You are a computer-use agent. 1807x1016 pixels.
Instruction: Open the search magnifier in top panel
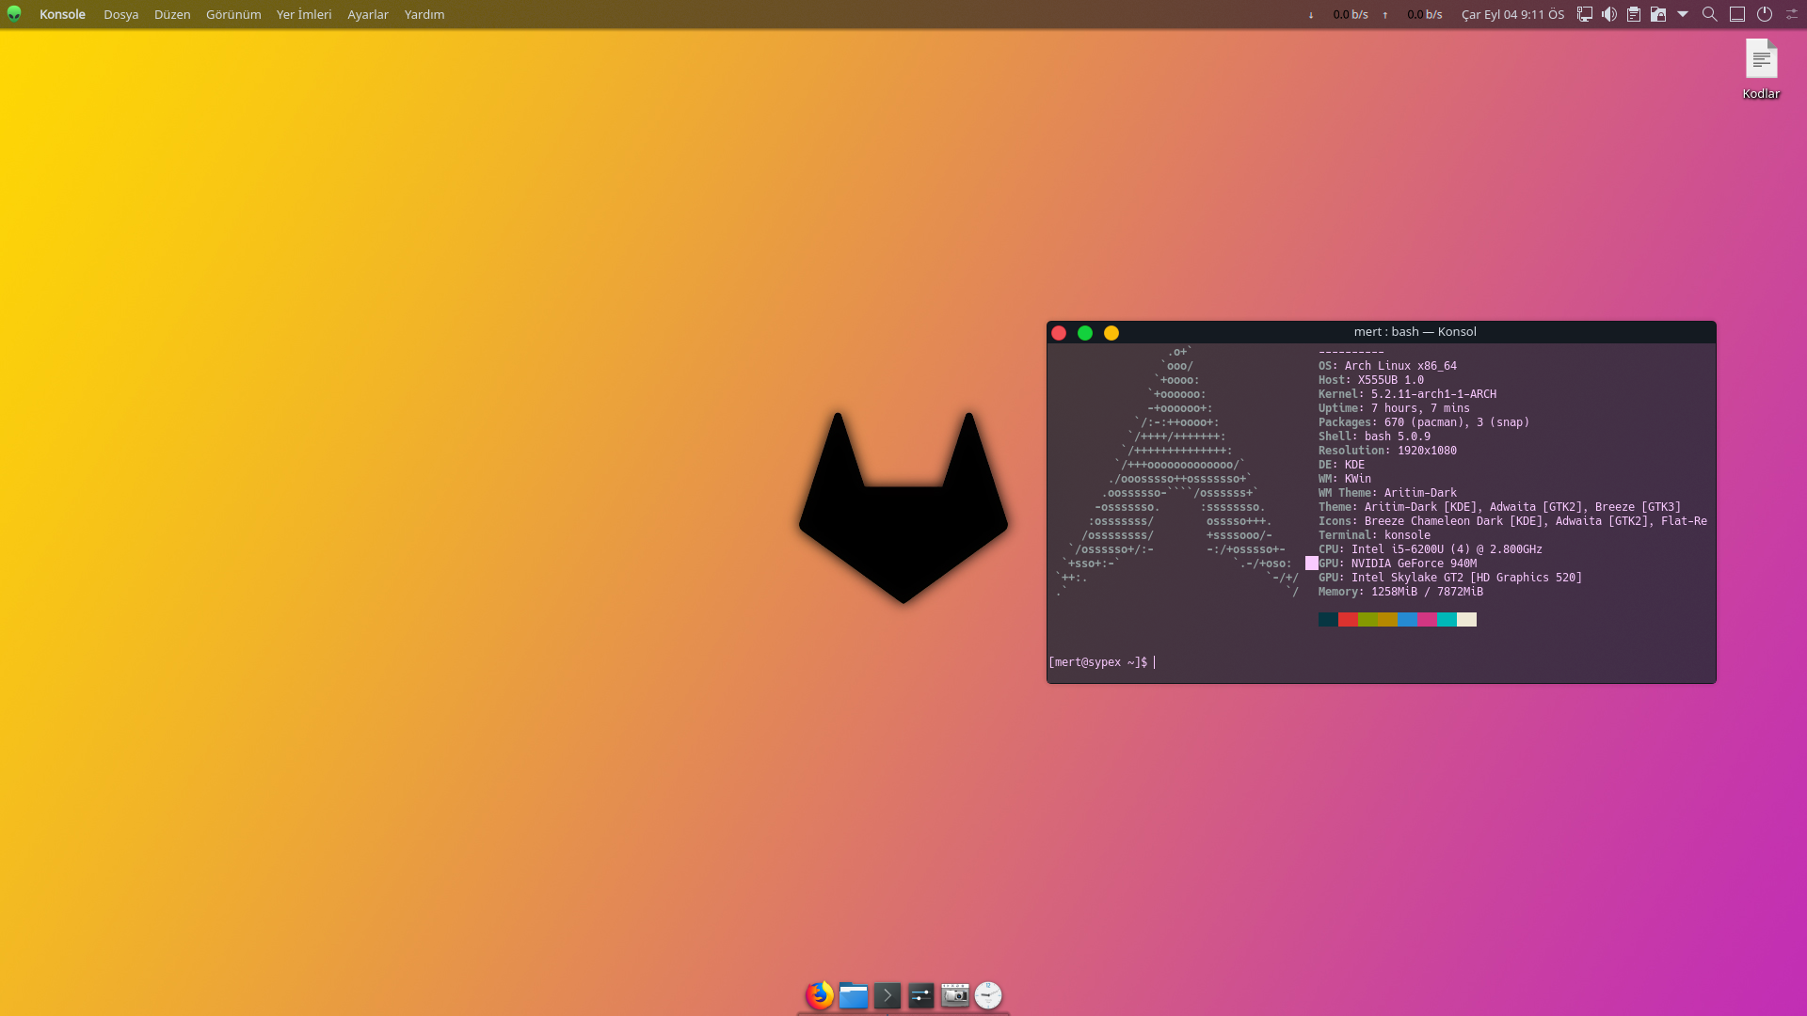pyautogui.click(x=1710, y=14)
